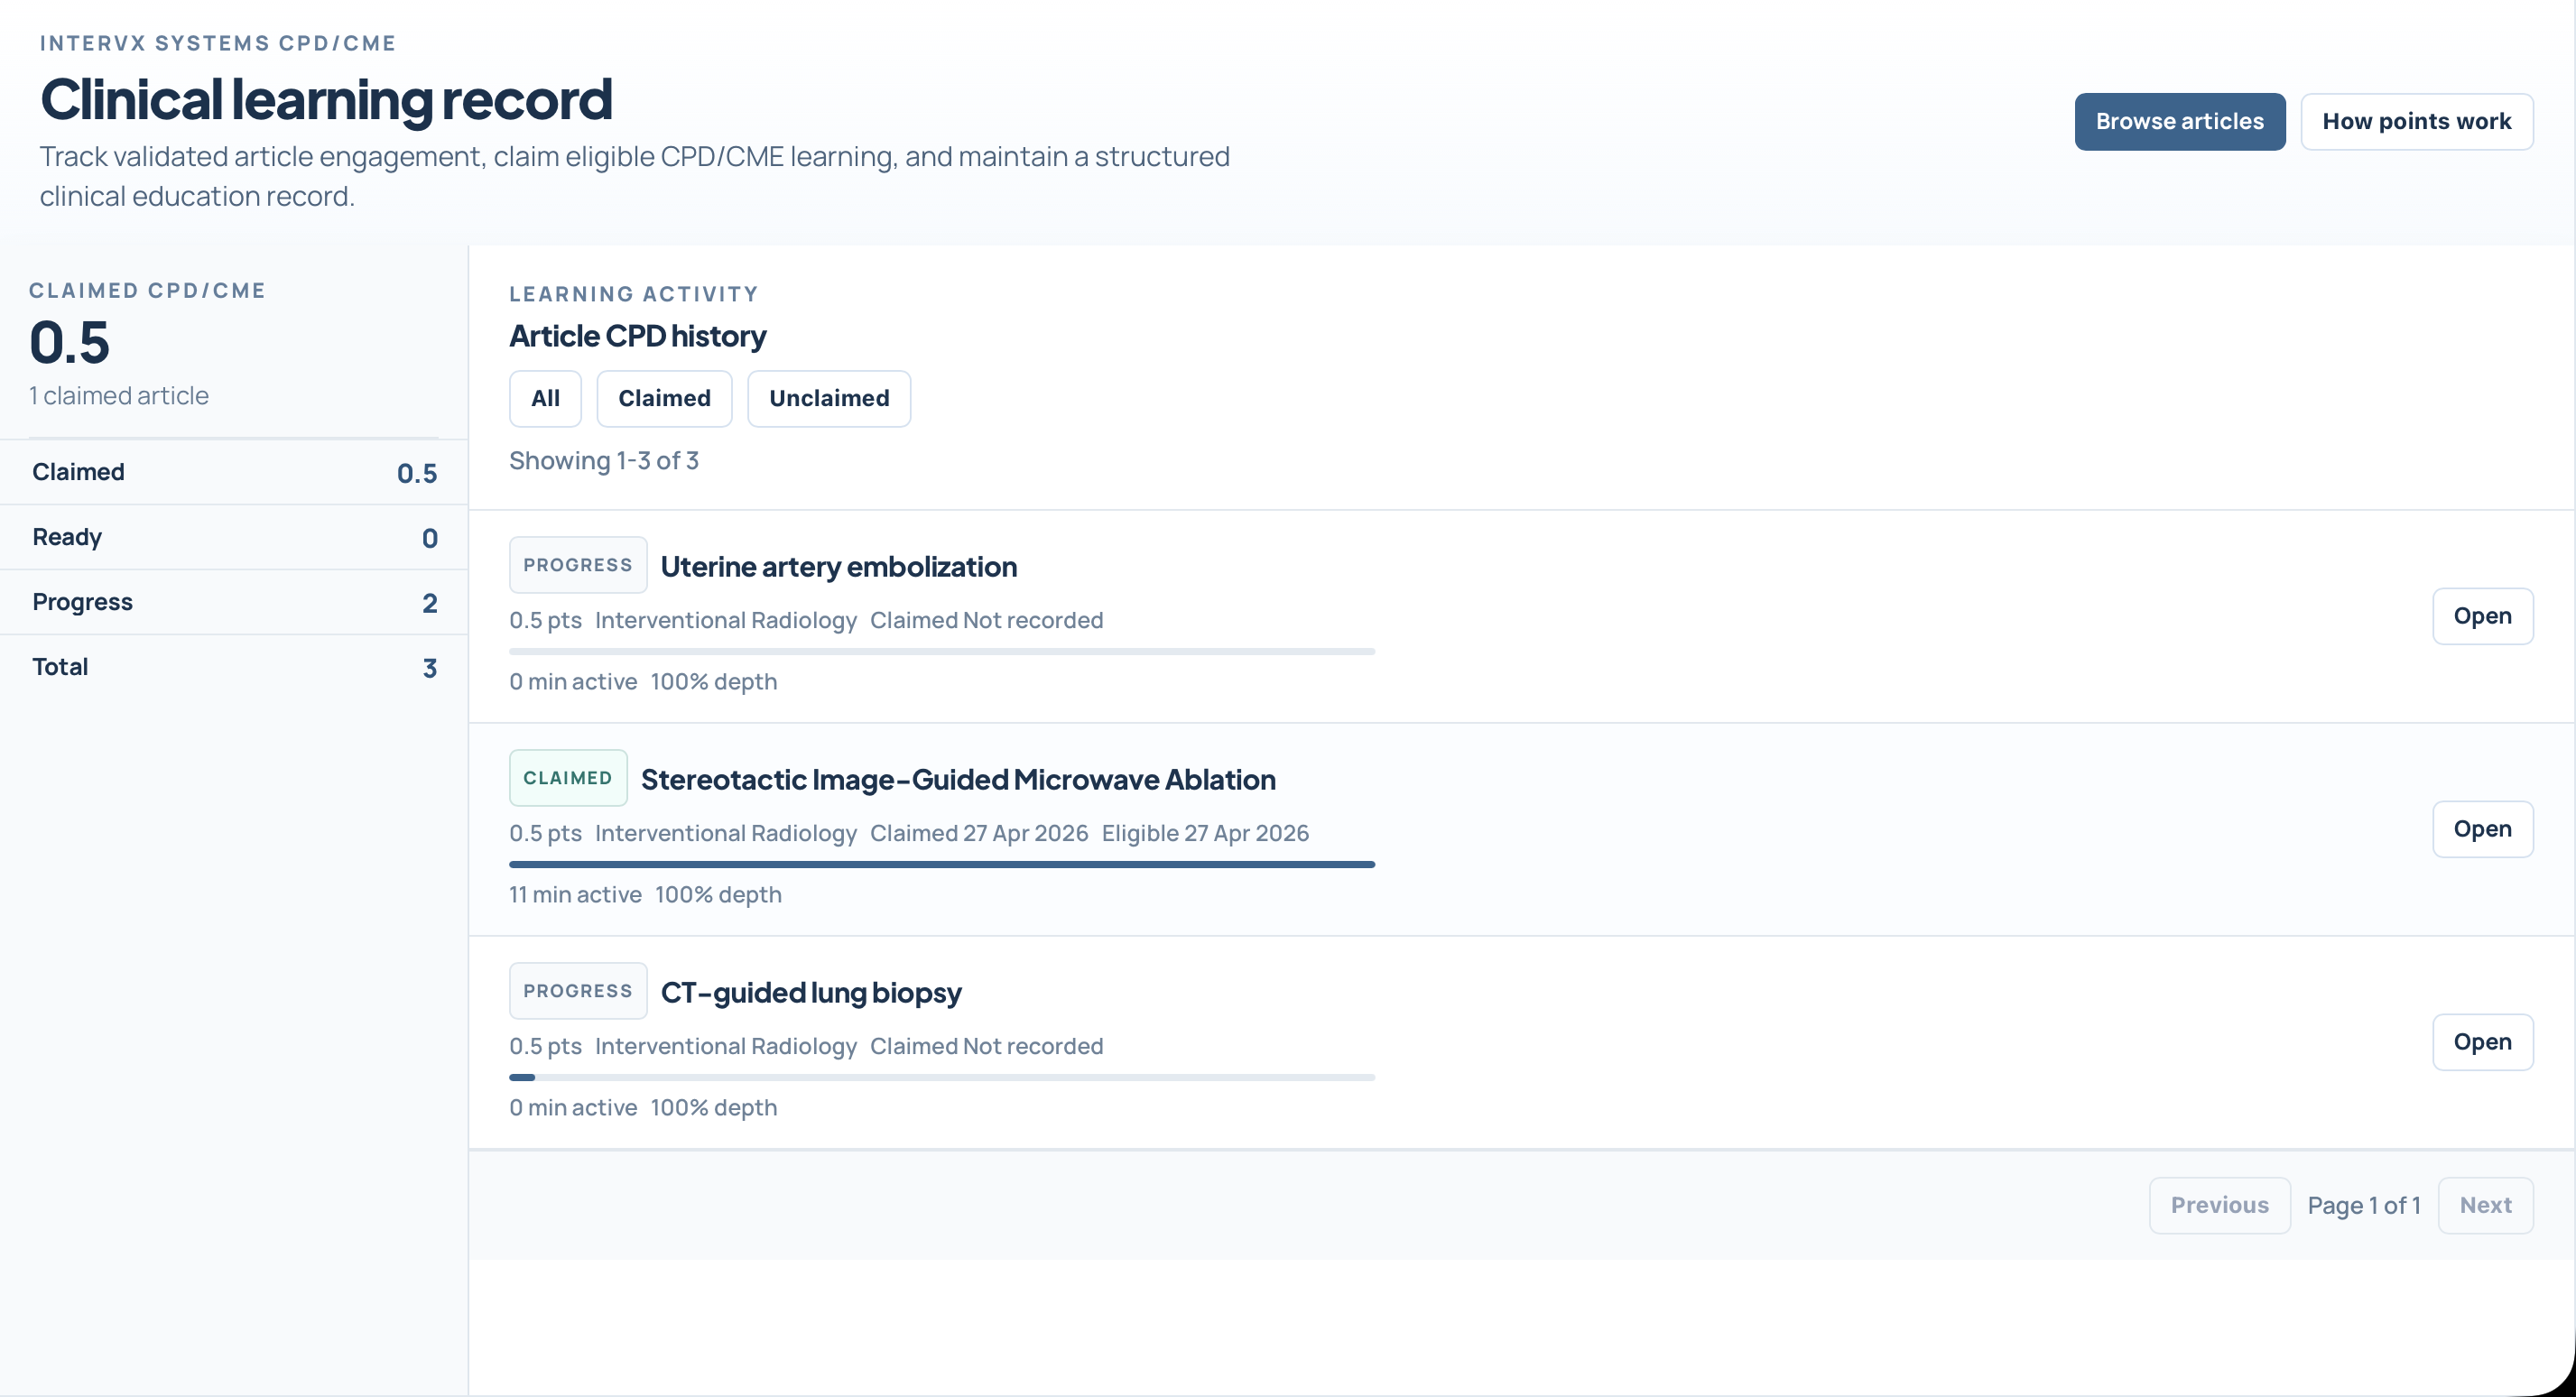Click the Previous page button
2576x1397 pixels.
2219,1205
